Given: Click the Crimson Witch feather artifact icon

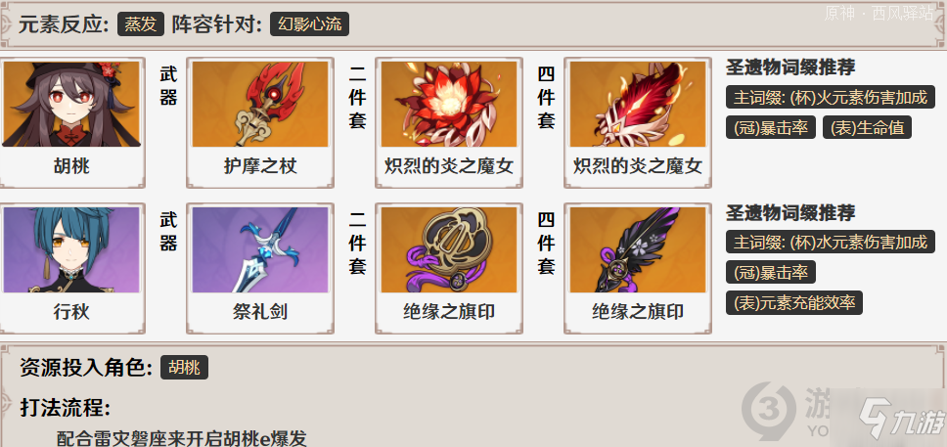Looking at the screenshot, I should [x=638, y=104].
